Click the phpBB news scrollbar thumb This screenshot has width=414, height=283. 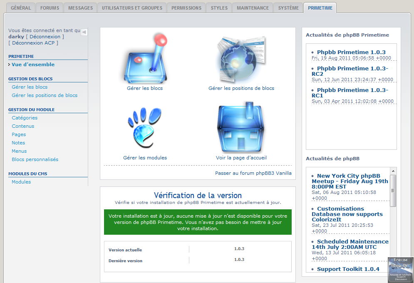pyautogui.click(x=393, y=191)
